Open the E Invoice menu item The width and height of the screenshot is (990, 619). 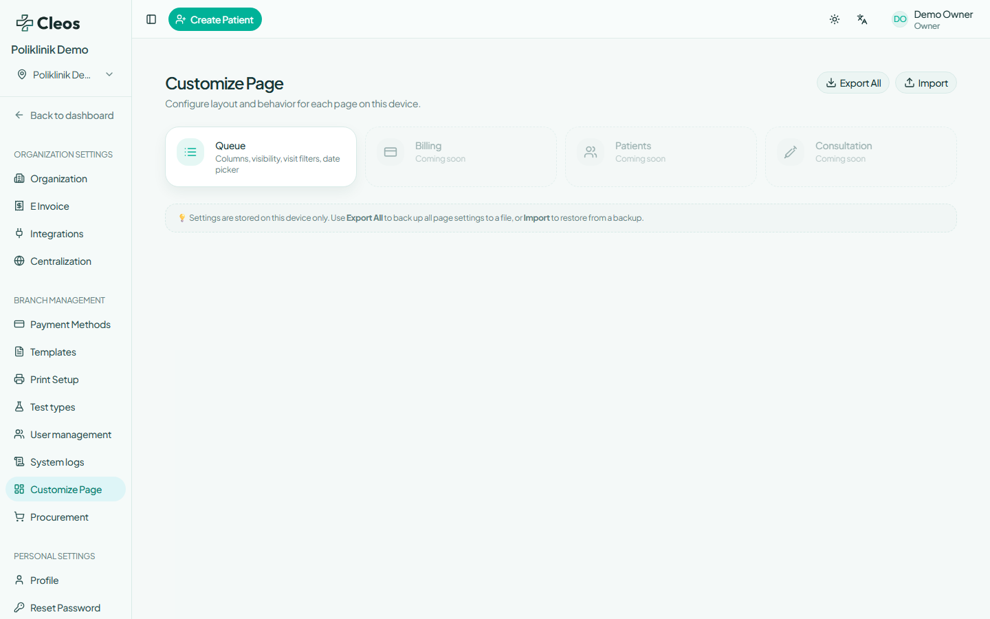tap(65, 206)
